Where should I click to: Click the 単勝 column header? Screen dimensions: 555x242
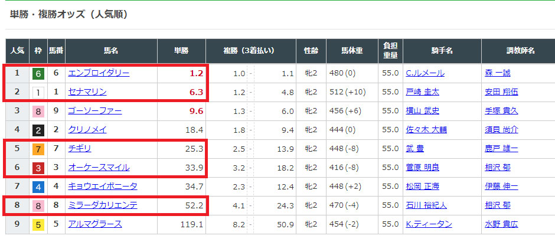tap(182, 51)
